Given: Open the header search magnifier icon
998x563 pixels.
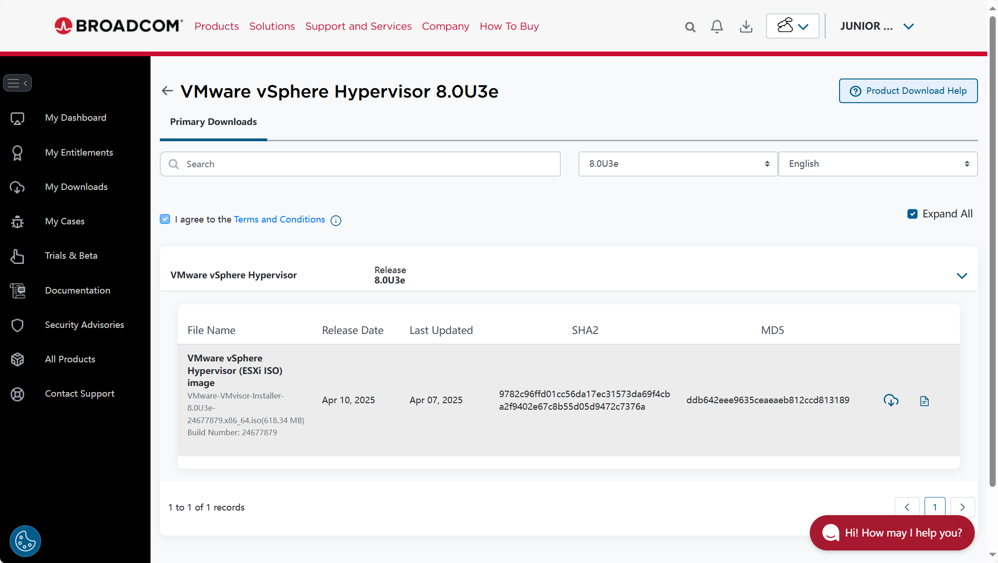Looking at the screenshot, I should (x=690, y=27).
